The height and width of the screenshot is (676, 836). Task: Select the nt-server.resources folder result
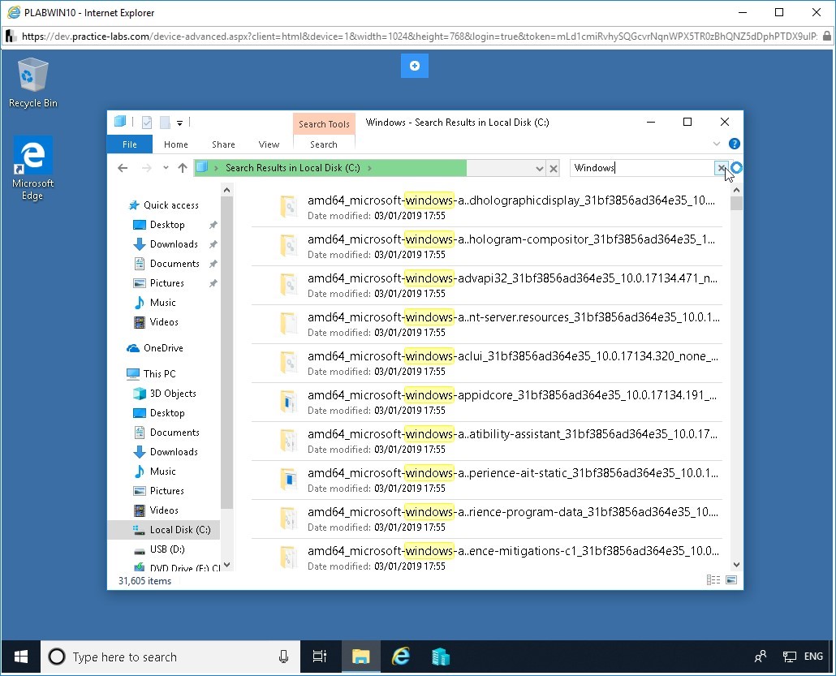click(487, 324)
